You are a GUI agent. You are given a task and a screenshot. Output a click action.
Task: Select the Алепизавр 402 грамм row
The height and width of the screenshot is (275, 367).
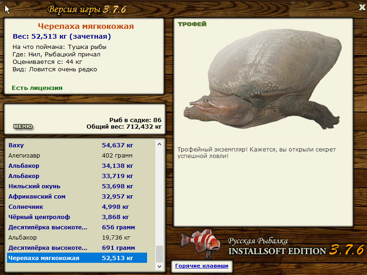tap(77, 155)
